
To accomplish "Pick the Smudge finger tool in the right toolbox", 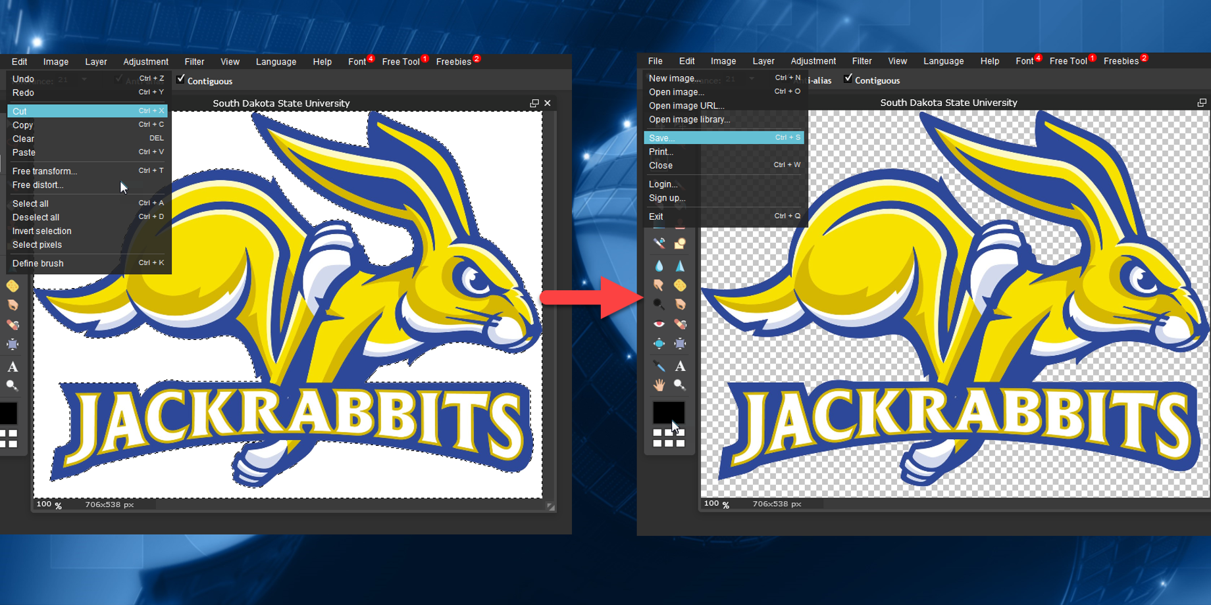I will 659,285.
